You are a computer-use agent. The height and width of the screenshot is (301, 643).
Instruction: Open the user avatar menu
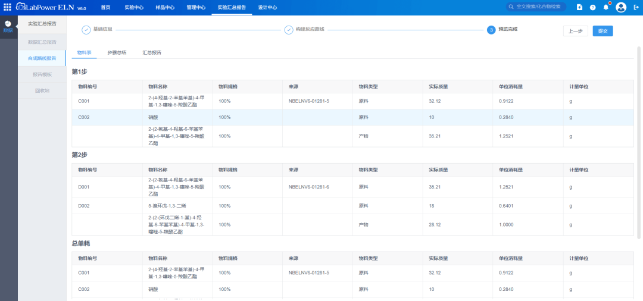click(621, 7)
